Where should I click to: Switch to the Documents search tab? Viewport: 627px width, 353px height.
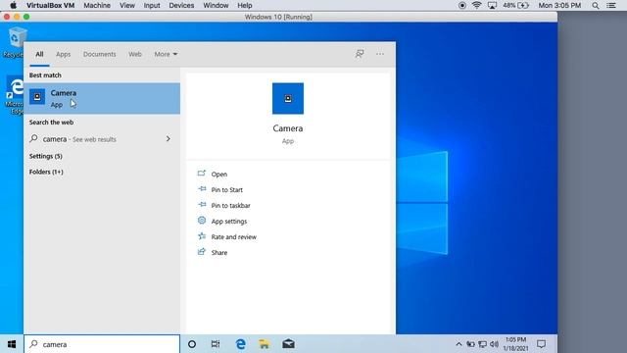pyautogui.click(x=100, y=54)
